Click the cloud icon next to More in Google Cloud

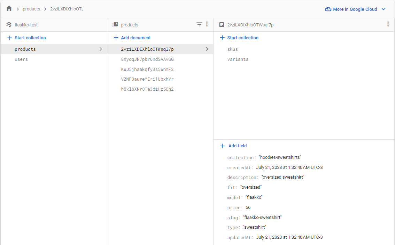pos(328,9)
